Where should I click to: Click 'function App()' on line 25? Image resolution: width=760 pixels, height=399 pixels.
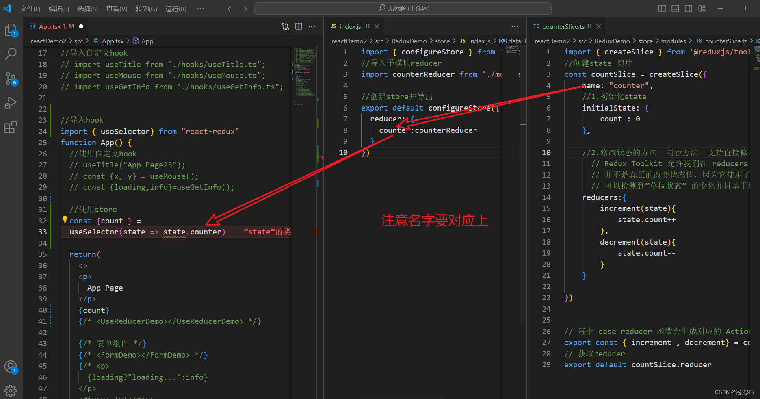tap(91, 143)
